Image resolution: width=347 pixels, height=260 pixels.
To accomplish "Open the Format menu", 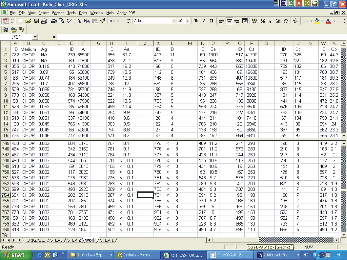I will coord(58,13).
